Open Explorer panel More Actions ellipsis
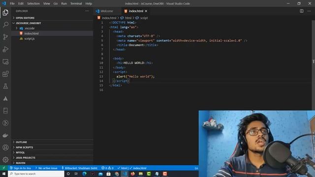 point(87,11)
